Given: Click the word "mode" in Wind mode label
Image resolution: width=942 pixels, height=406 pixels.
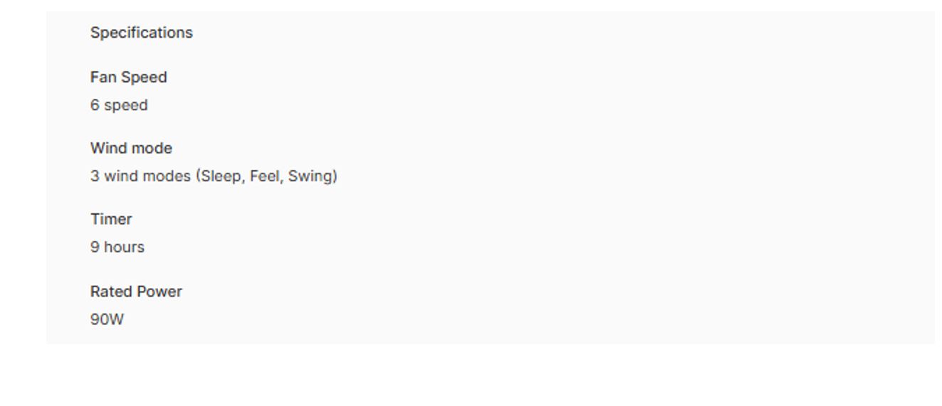Looking at the screenshot, I should (x=152, y=149).
